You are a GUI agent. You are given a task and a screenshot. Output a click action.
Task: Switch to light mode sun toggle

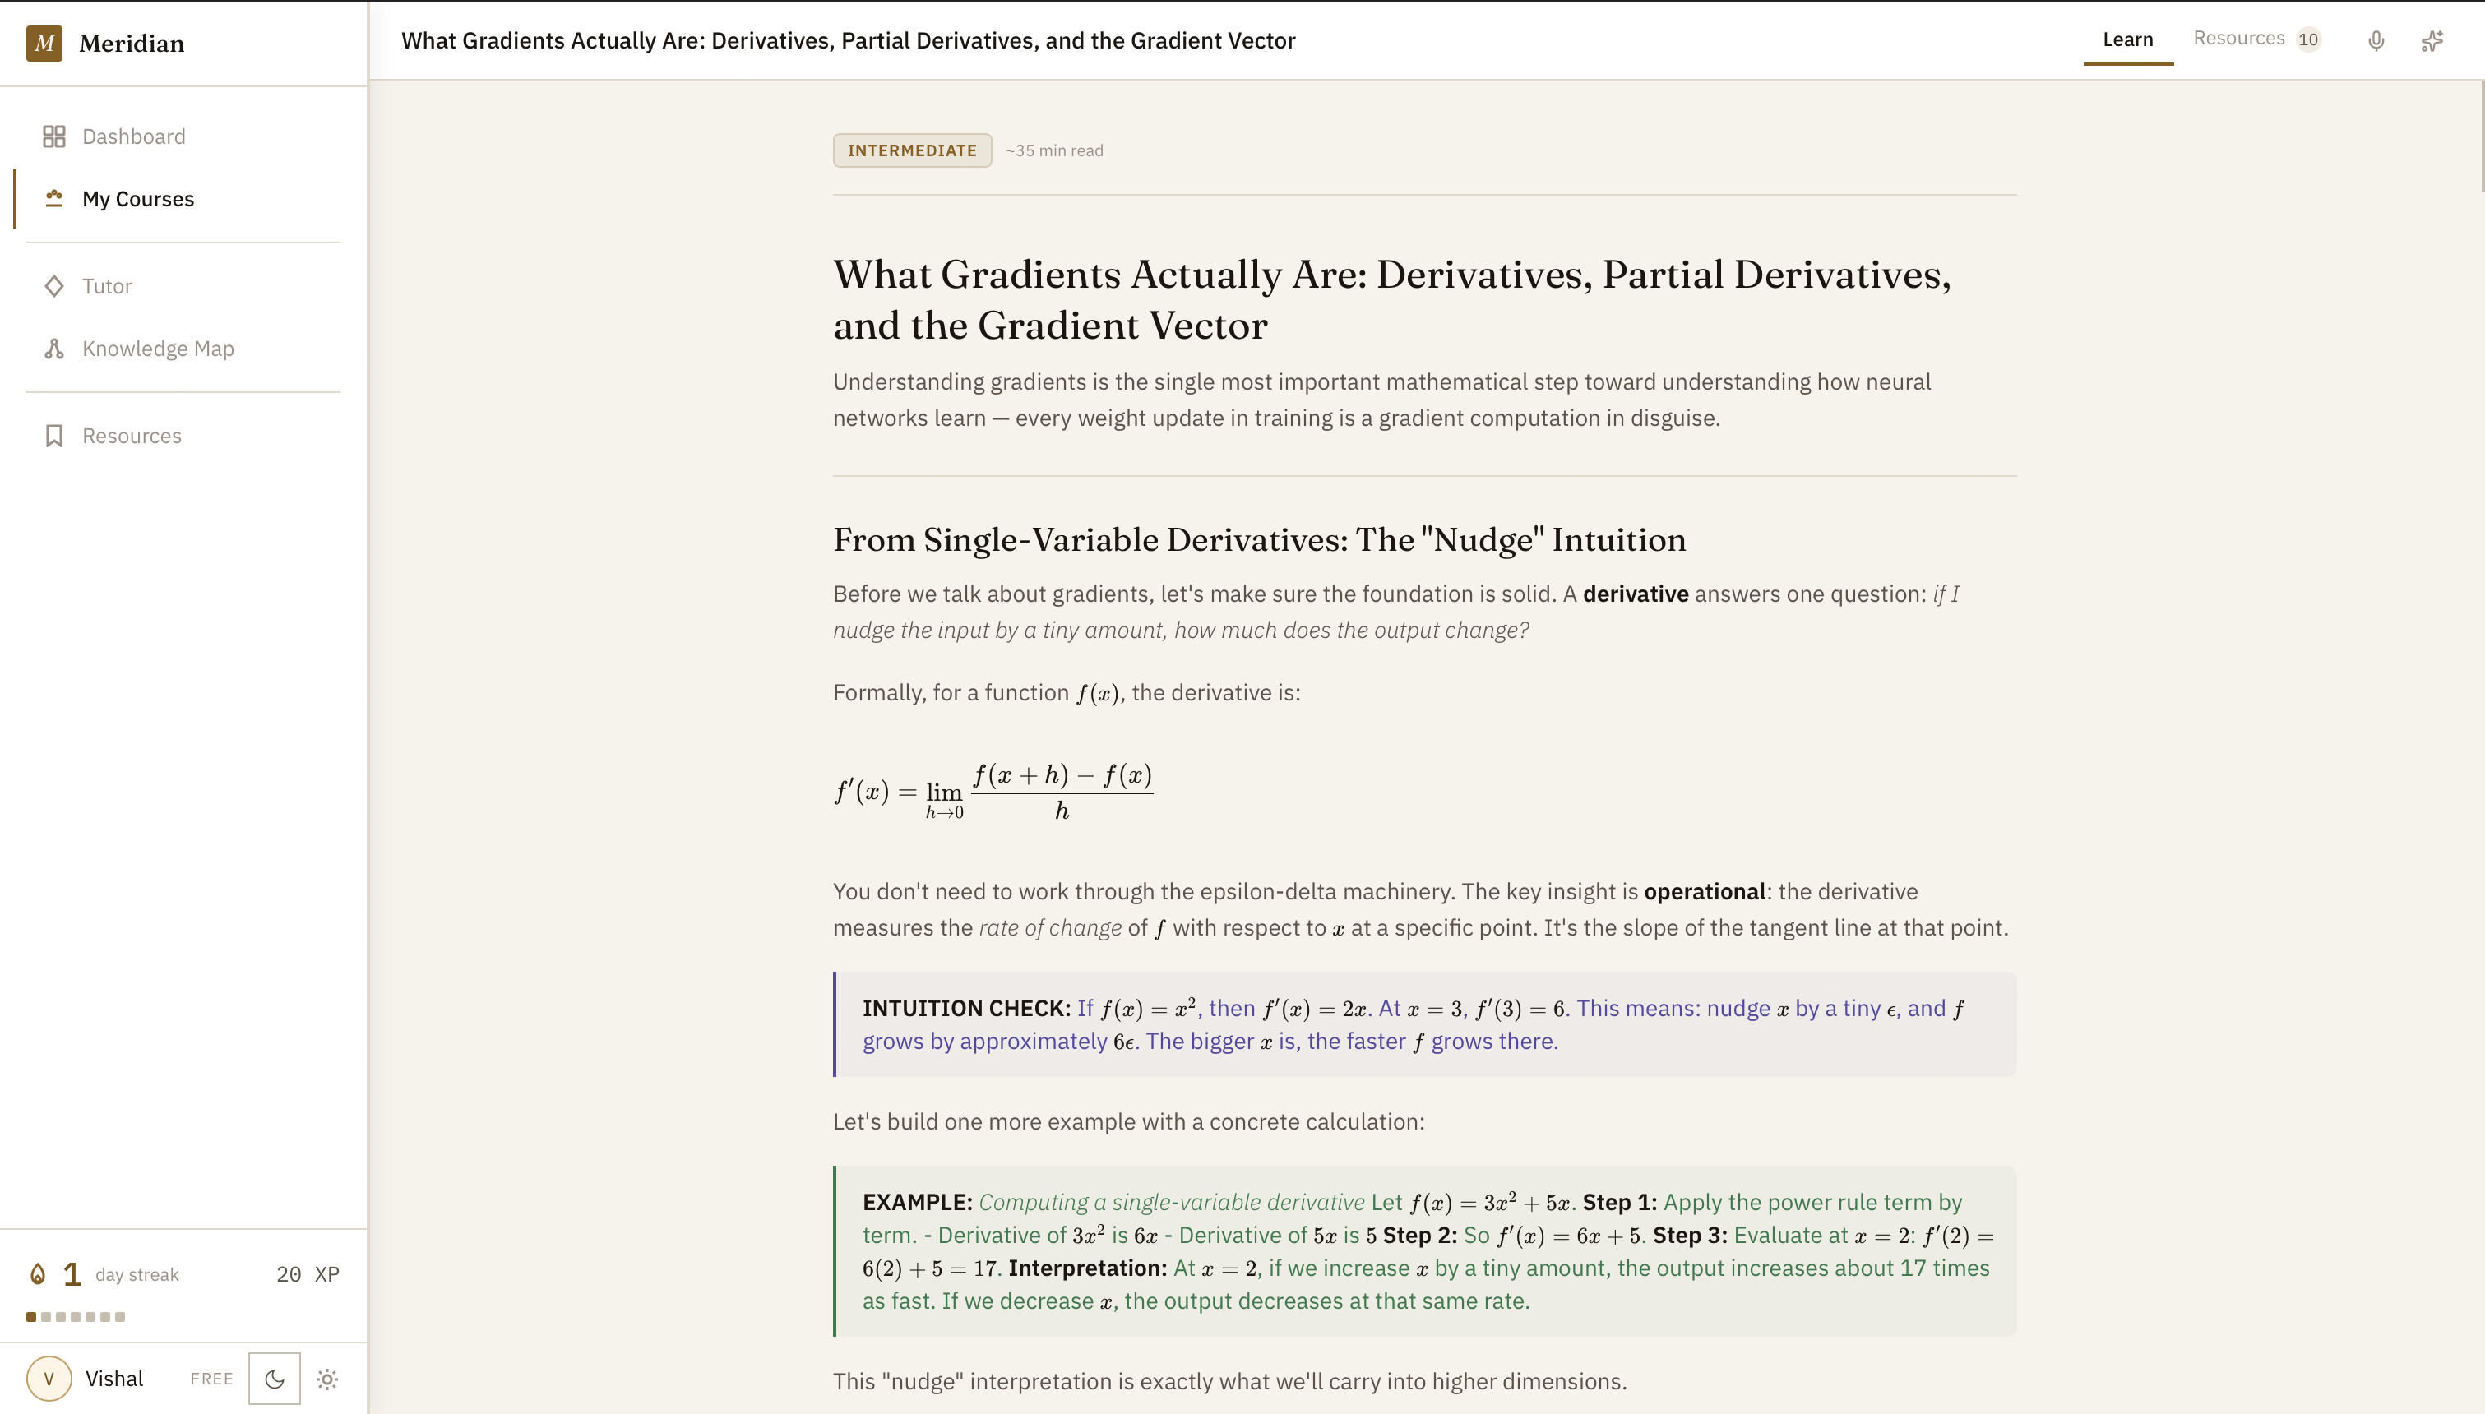click(x=327, y=1378)
